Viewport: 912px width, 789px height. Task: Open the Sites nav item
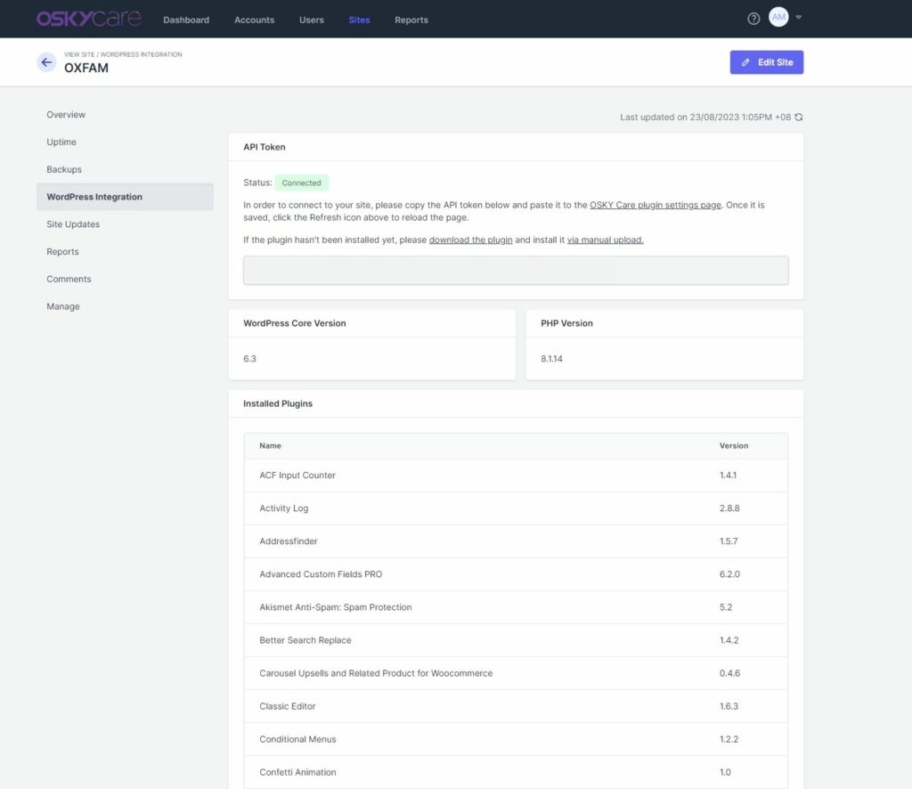coord(359,20)
